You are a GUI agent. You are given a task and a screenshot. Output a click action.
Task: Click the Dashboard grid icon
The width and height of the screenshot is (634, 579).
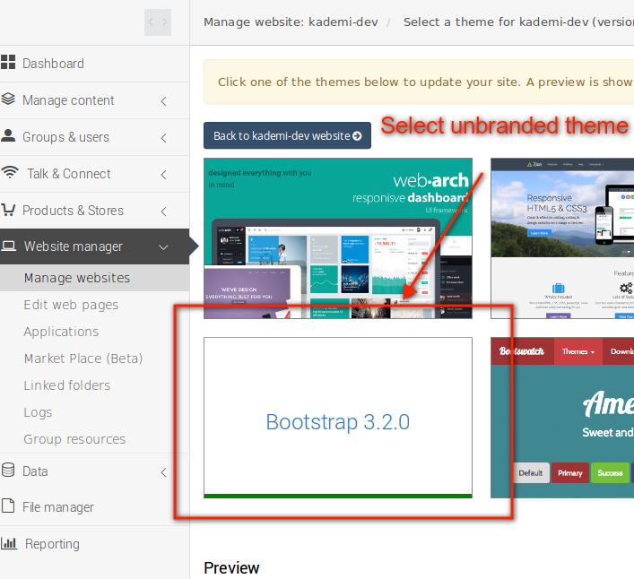(8, 62)
